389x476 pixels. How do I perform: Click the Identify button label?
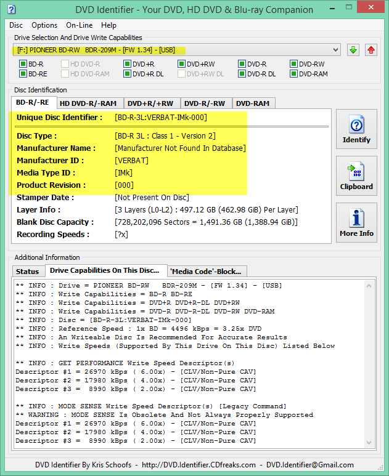click(356, 140)
